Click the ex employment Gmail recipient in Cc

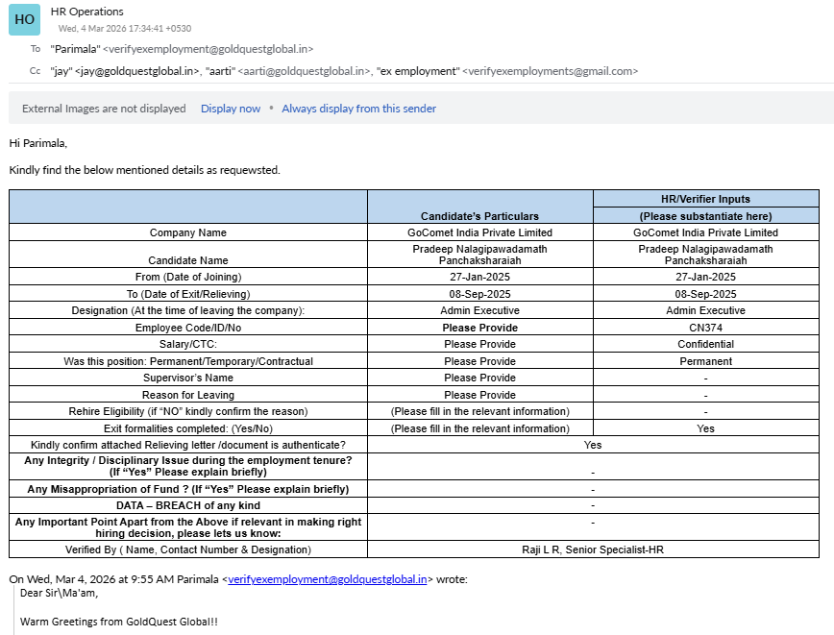tap(507, 71)
